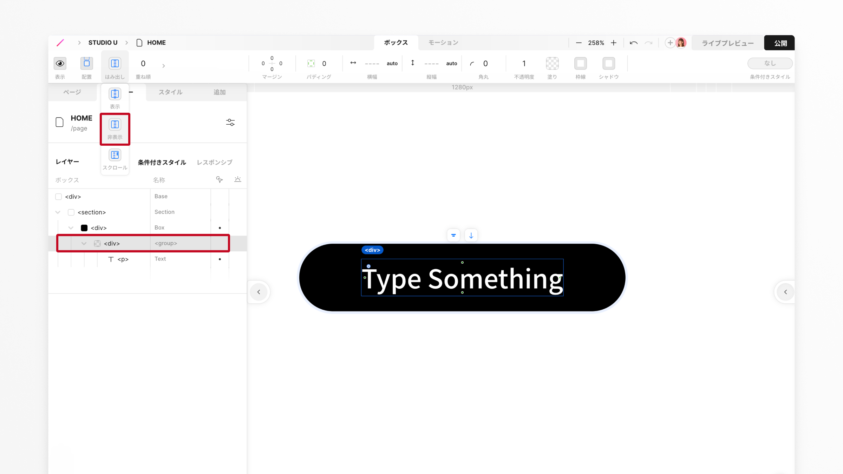Collapse the left panel arrow
The height and width of the screenshot is (474, 843).
tap(259, 292)
